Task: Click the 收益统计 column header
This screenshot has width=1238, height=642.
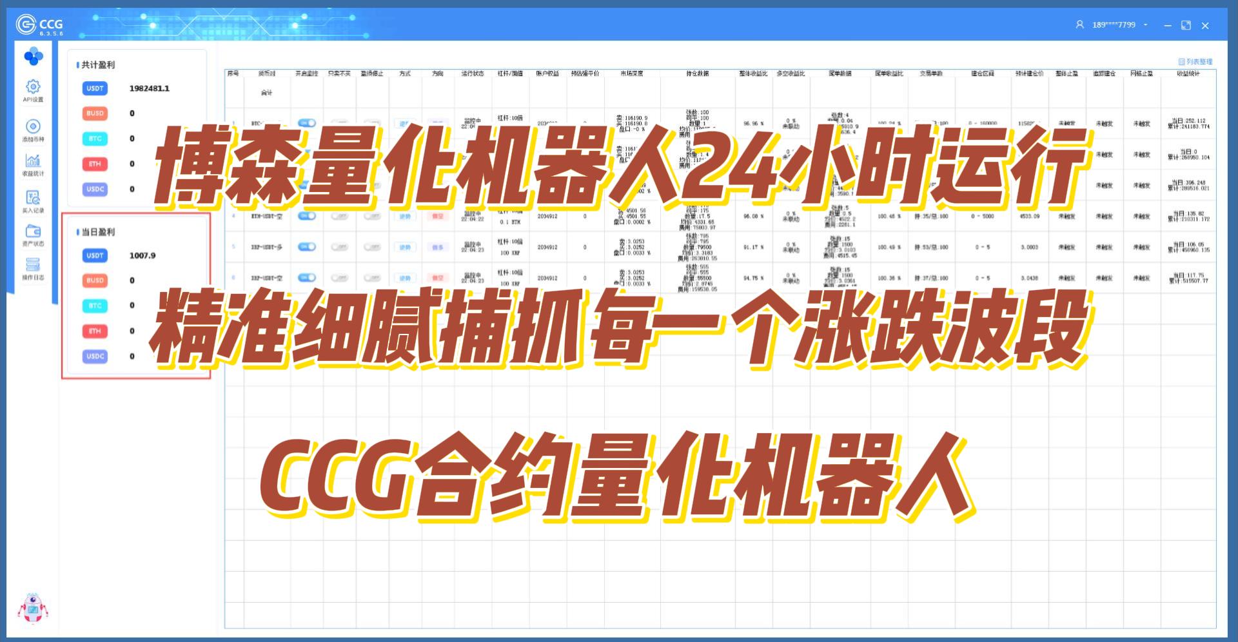Action: coord(1188,73)
